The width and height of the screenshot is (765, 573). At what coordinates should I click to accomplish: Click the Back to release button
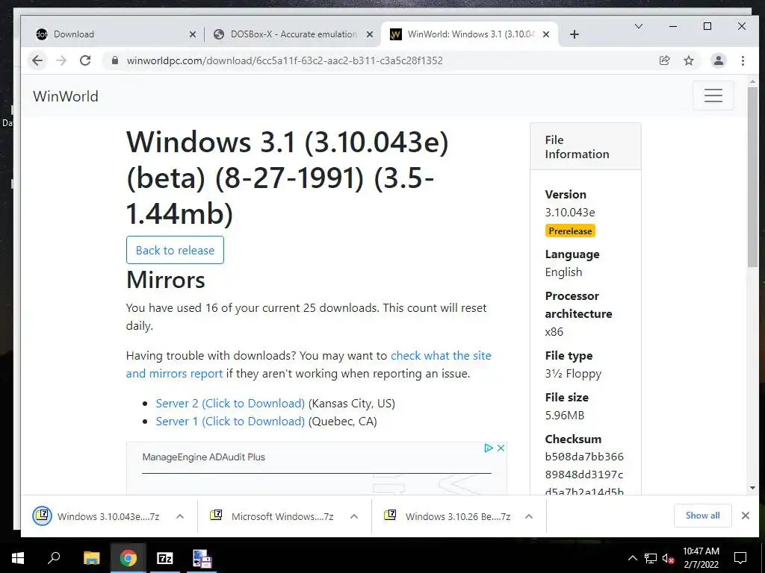click(x=175, y=250)
